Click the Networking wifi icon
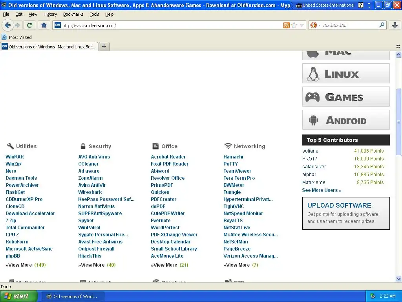This screenshot has width=402, height=302. point(228,146)
